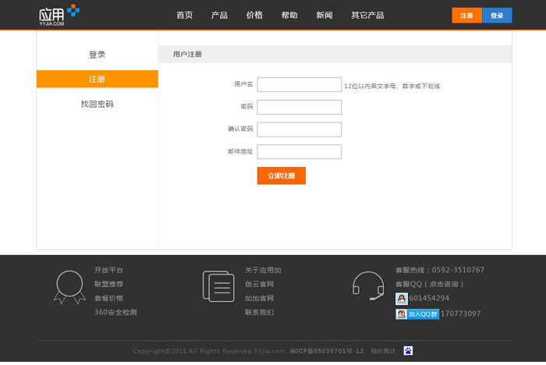Click the 应用 YYJia.com logo
Image resolution: width=546 pixels, height=365 pixels.
[x=58, y=15]
